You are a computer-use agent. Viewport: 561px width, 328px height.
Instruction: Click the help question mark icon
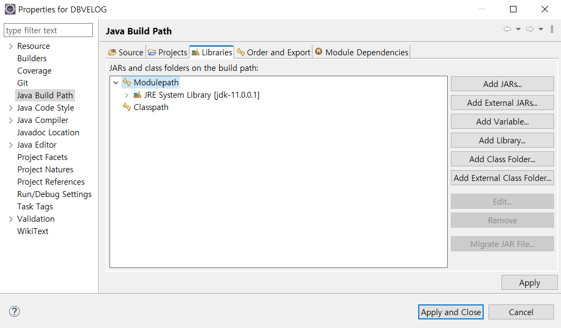14,311
